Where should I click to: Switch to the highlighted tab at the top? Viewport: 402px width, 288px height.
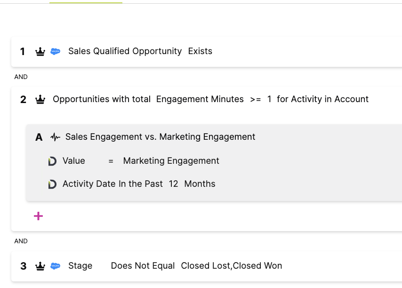pos(85,3)
